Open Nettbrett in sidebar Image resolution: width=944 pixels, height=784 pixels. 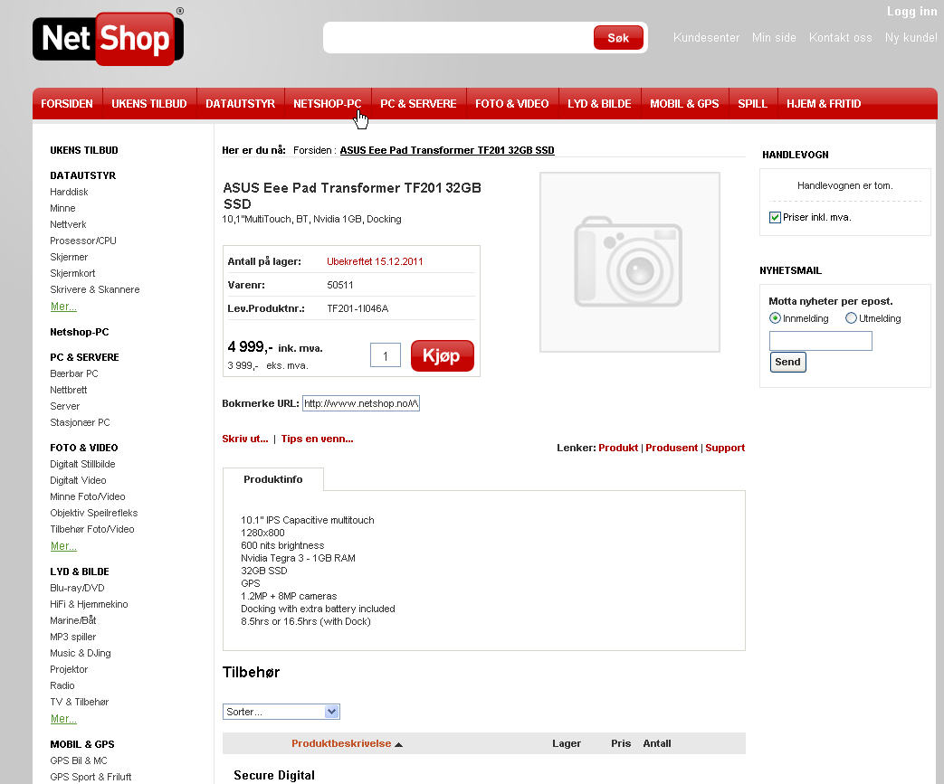pyautogui.click(x=69, y=390)
